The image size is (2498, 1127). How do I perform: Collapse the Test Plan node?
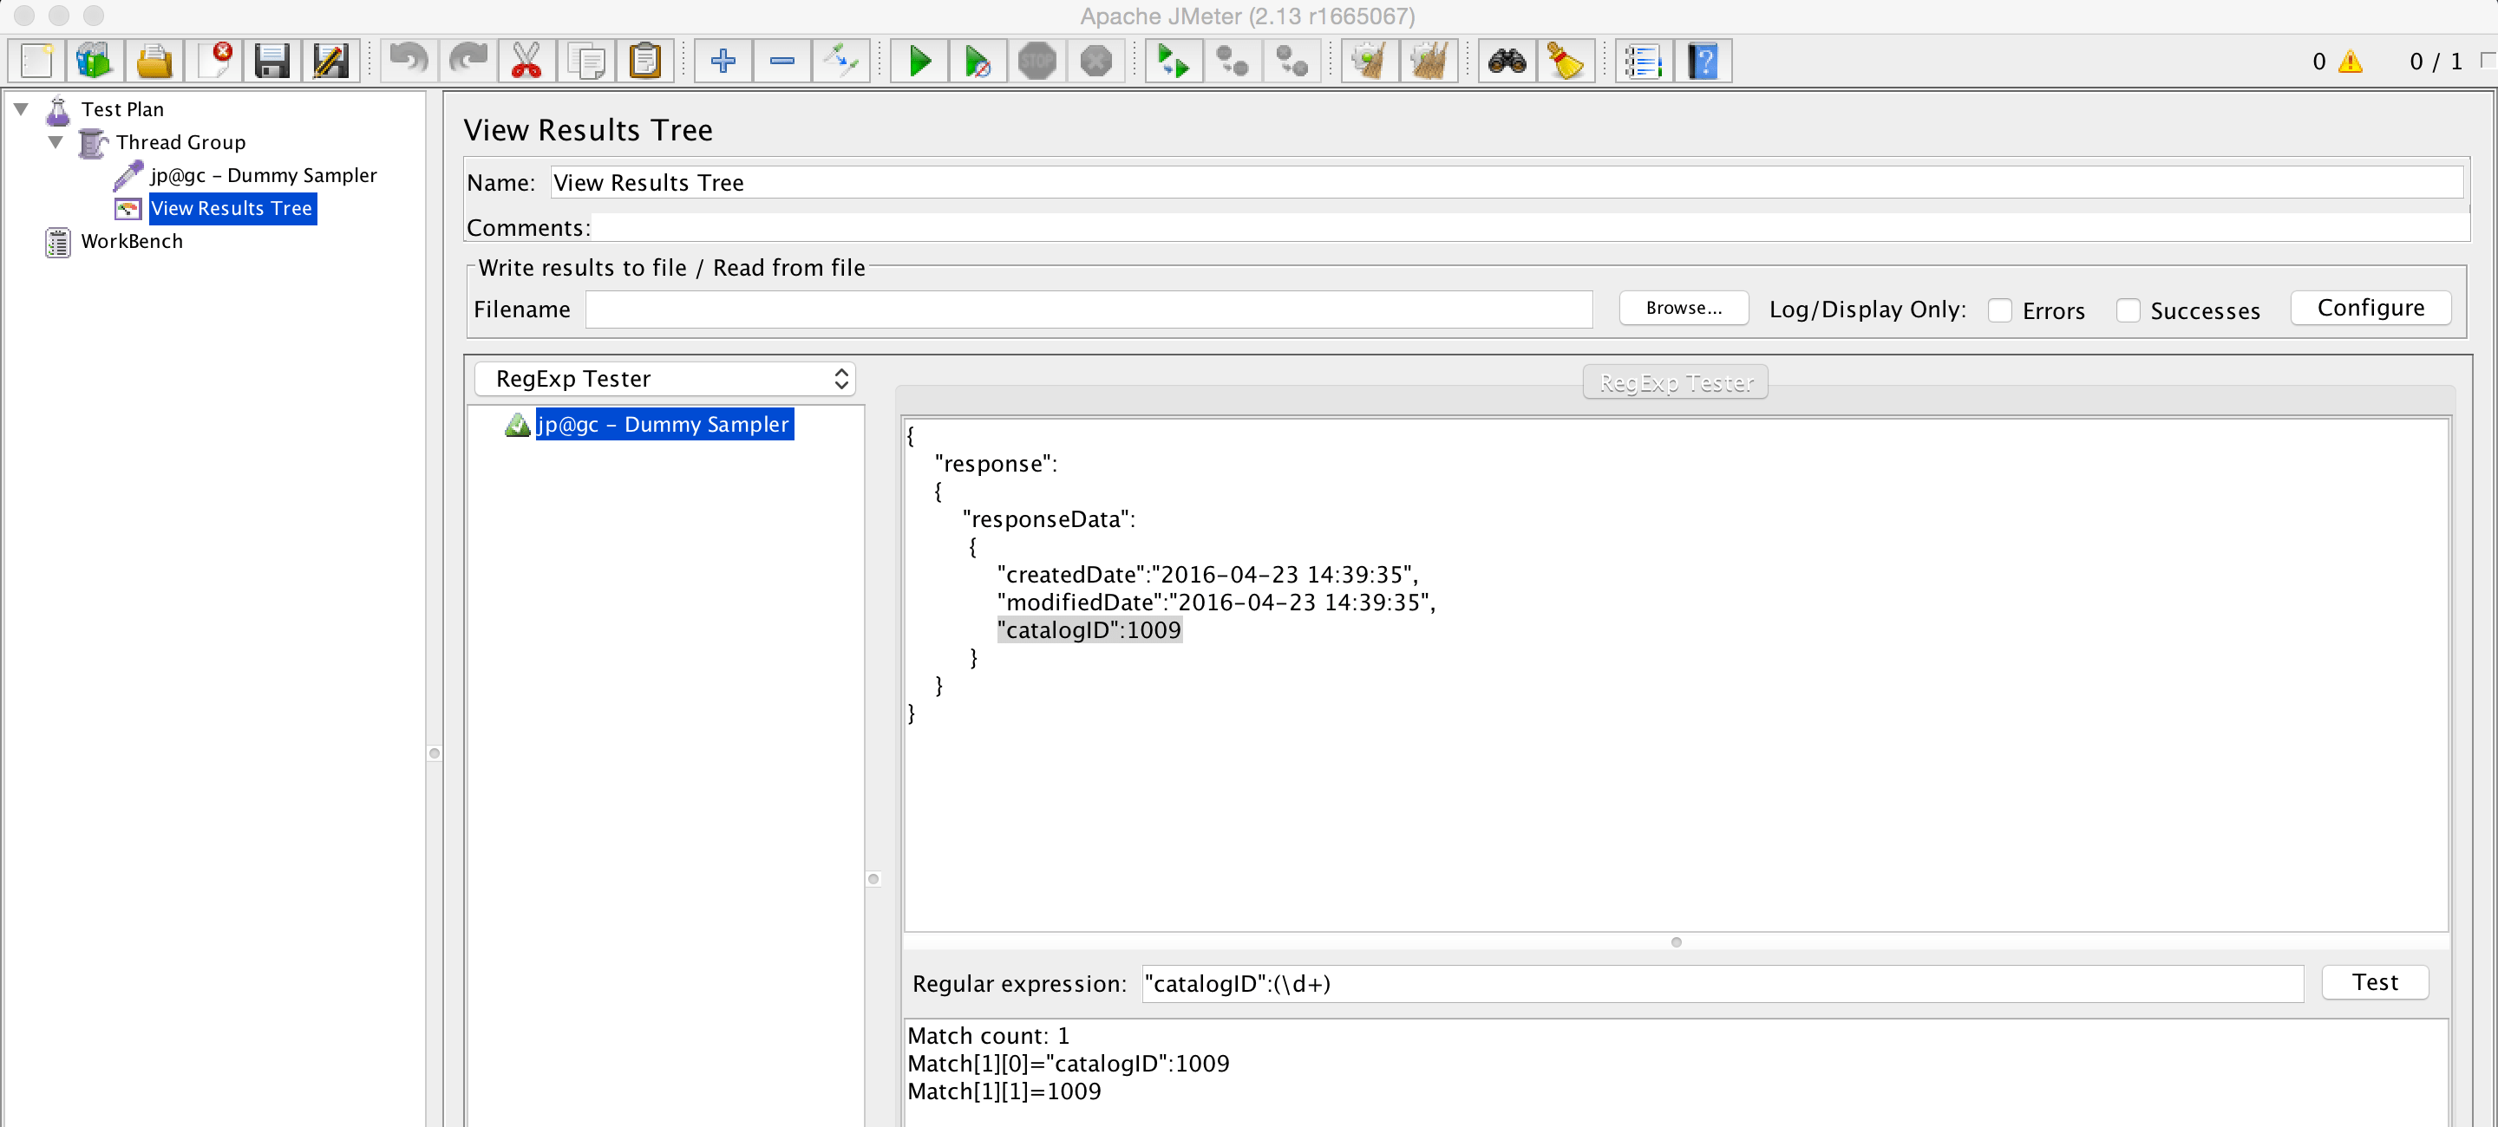[22, 108]
